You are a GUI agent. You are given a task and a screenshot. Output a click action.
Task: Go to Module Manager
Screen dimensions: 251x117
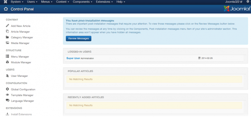tap(21, 63)
